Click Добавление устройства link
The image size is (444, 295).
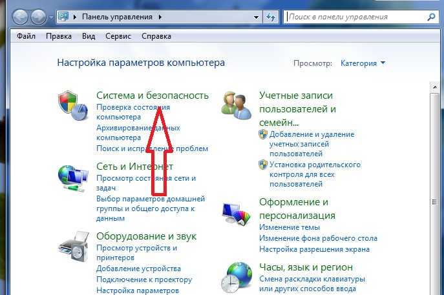click(x=138, y=269)
